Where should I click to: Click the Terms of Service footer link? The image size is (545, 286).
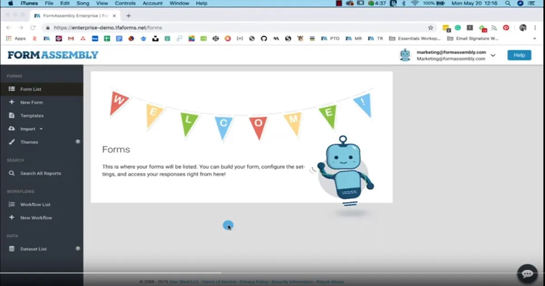coord(219,282)
